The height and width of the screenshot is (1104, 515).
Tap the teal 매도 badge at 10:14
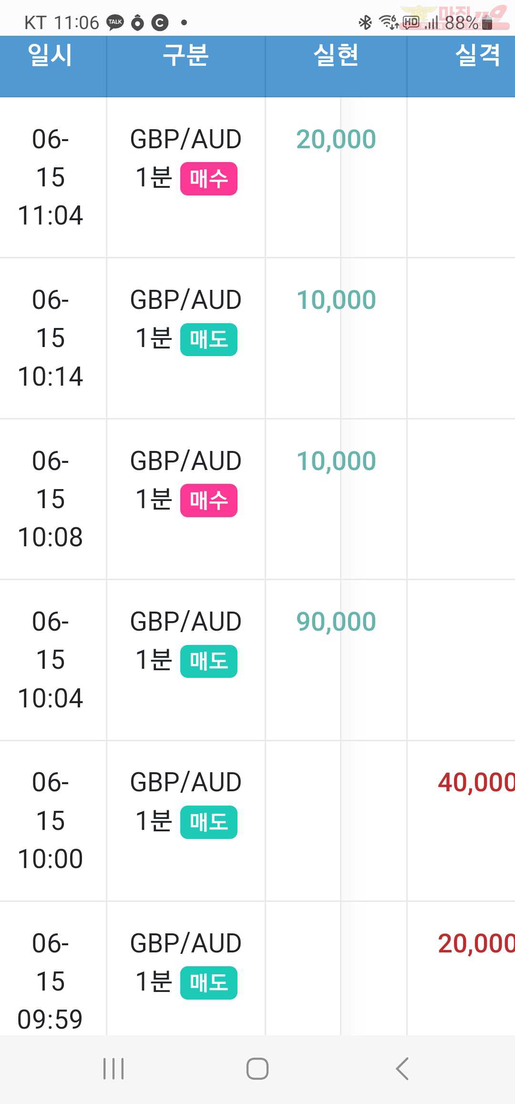click(209, 339)
